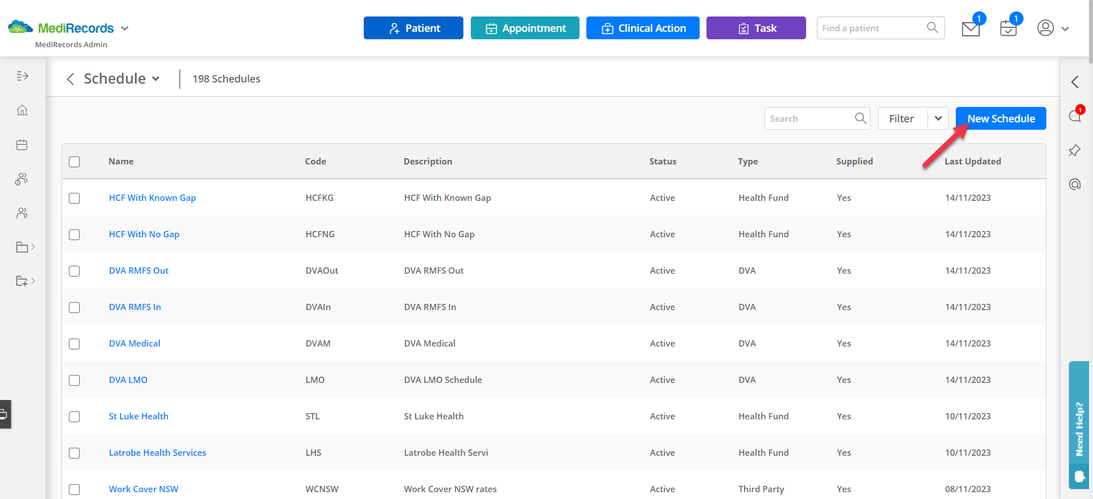
Task: Open the patient groups icon in sidebar
Action: [x=22, y=179]
